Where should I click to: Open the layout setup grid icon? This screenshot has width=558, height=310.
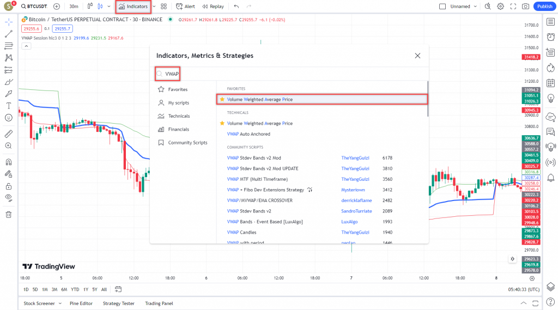[163, 7]
